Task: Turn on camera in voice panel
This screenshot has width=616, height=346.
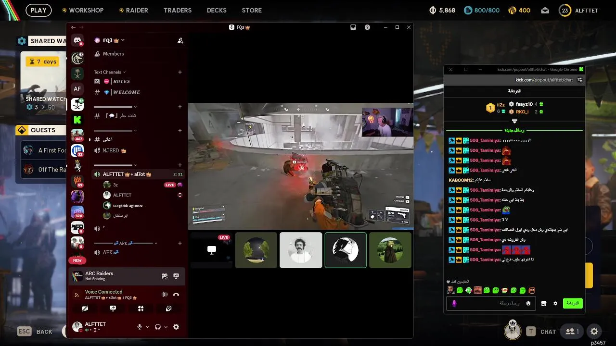Action: [85, 309]
